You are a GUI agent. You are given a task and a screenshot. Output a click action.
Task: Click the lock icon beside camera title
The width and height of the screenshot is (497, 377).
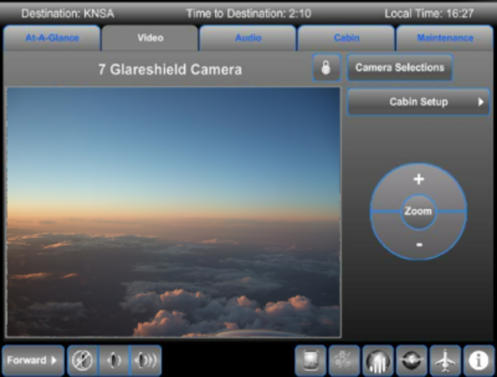coord(326,68)
